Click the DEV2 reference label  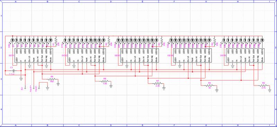pyautogui.click(x=64, y=56)
